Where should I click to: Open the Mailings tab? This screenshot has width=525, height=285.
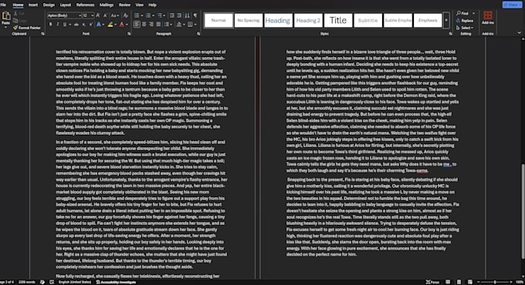coord(107,5)
